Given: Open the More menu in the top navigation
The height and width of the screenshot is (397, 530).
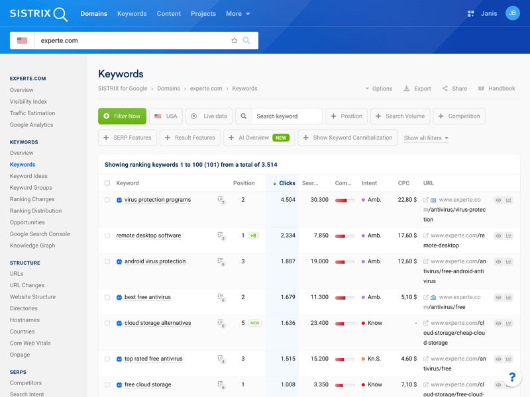Looking at the screenshot, I should coord(237,13).
